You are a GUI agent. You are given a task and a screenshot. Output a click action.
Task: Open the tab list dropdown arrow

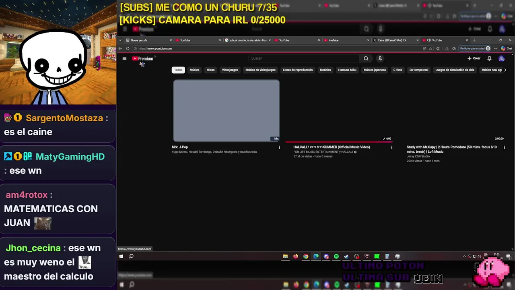(x=120, y=40)
